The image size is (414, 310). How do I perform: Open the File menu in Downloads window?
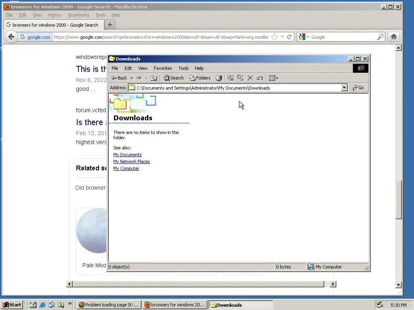pos(115,68)
